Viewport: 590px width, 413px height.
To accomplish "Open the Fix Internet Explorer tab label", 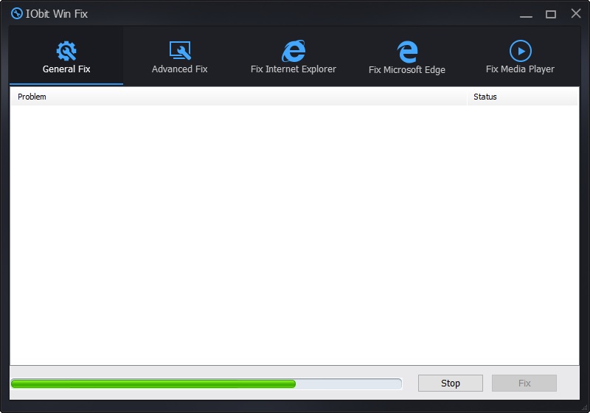I will pos(293,69).
